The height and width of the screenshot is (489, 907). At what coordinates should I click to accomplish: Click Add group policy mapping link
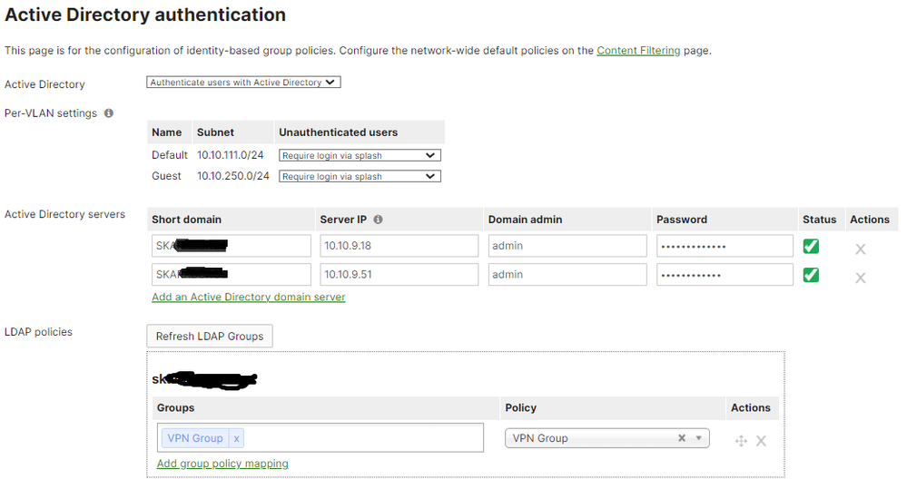[x=222, y=464]
